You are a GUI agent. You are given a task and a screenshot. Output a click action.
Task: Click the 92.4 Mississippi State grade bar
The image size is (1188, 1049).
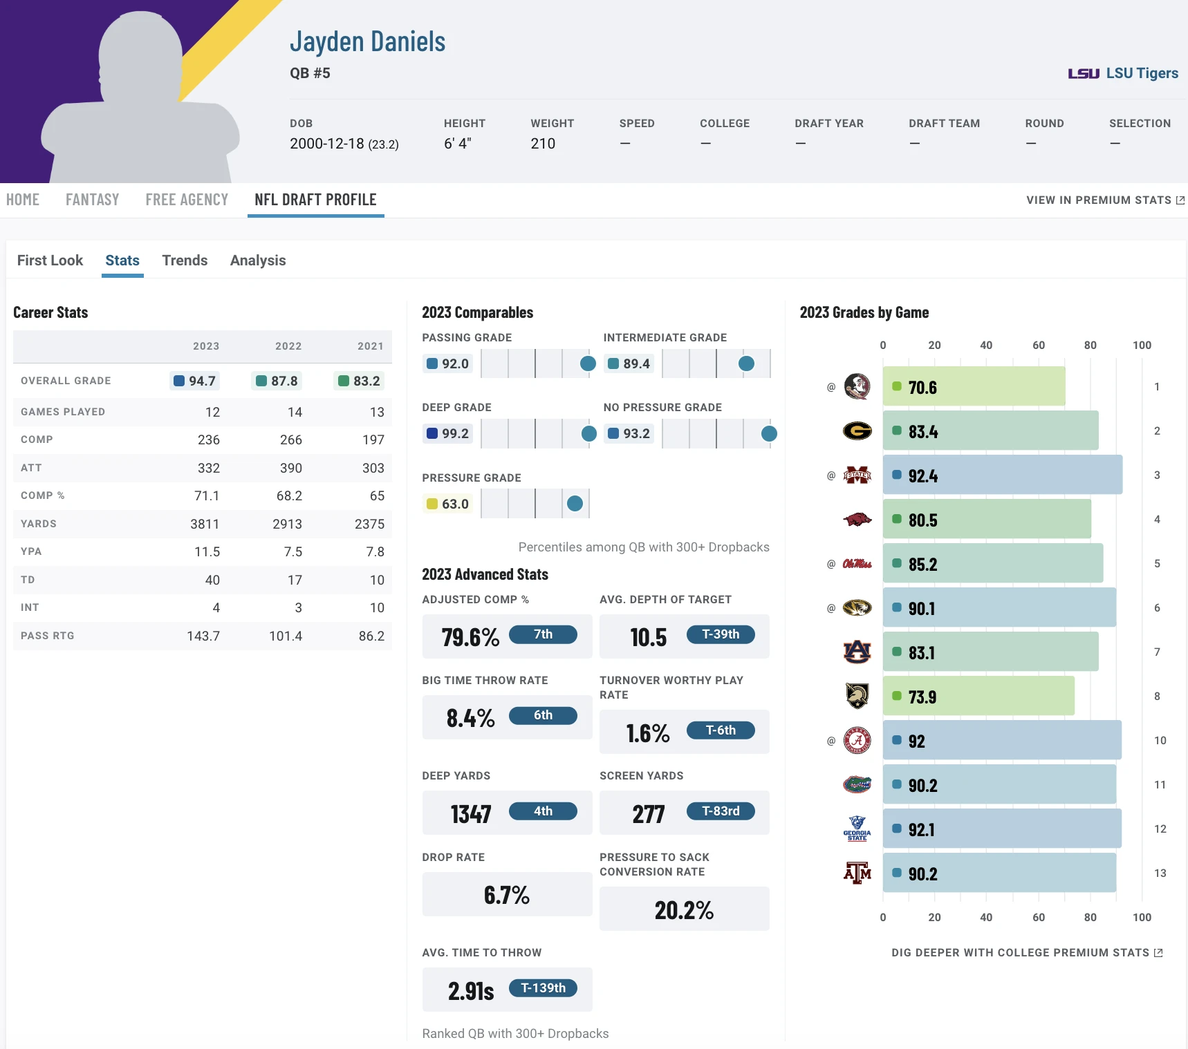[x=1002, y=475]
